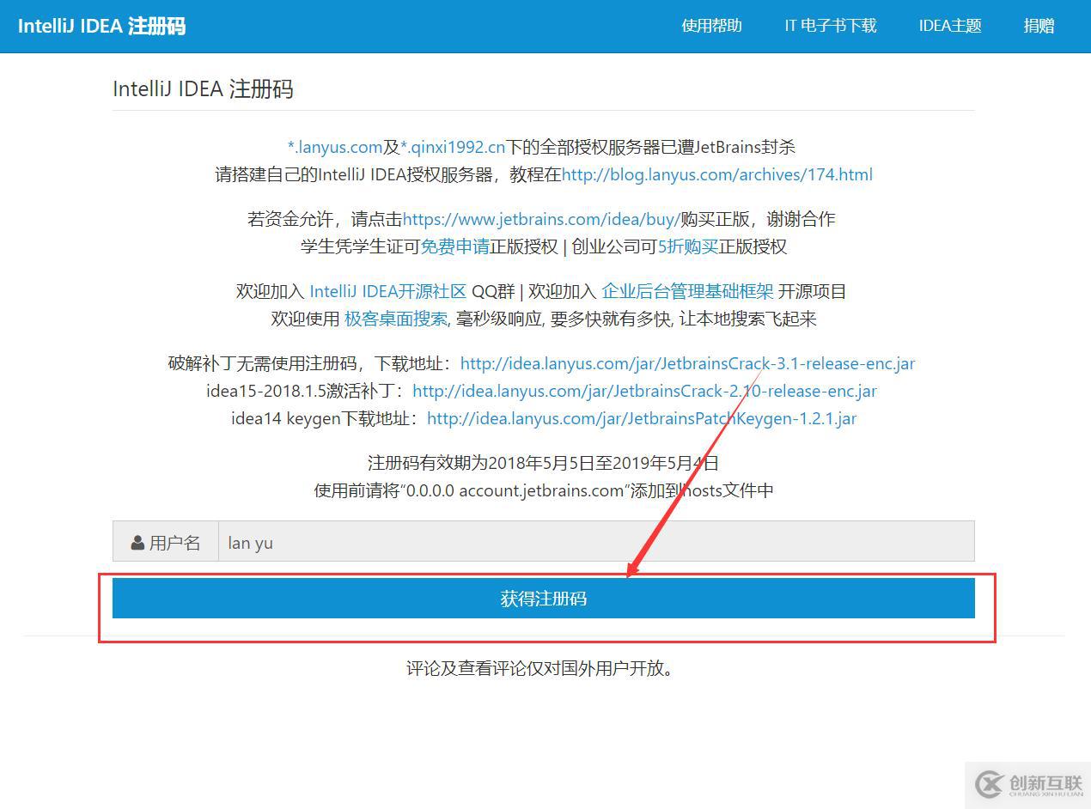
Task: Click the hosts file instruction text
Action: pyautogui.click(x=544, y=490)
